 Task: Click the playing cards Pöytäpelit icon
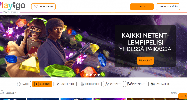click(129, 84)
